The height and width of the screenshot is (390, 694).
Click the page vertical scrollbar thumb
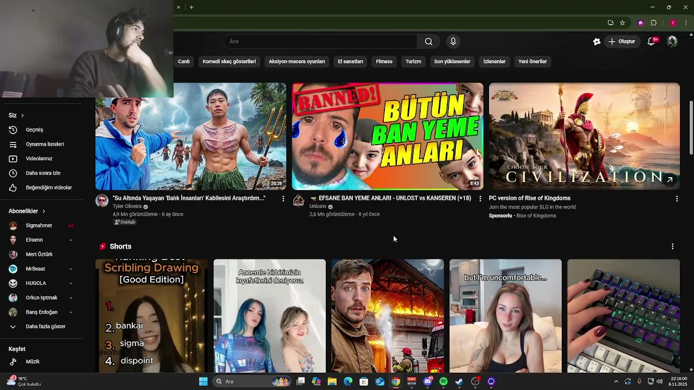click(691, 127)
